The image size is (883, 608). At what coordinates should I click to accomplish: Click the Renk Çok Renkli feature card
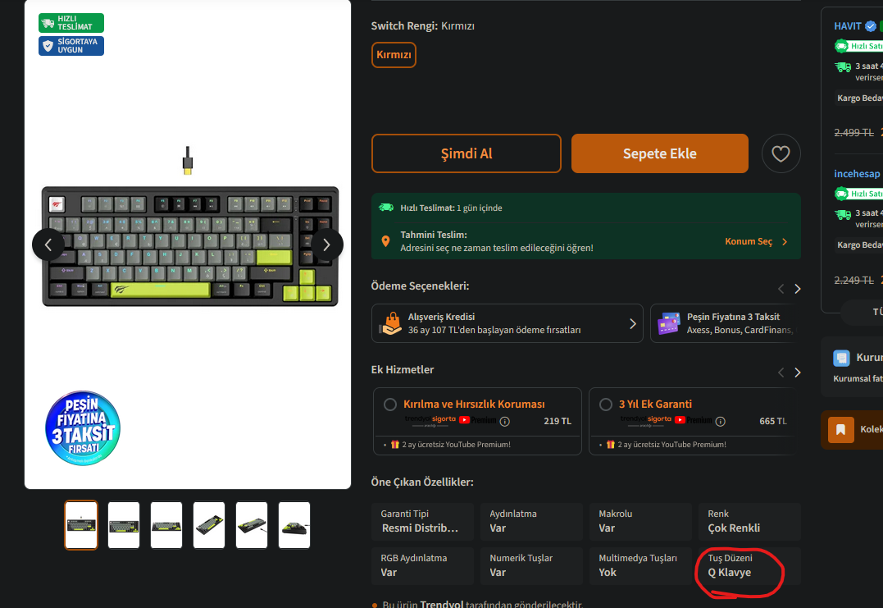click(749, 522)
